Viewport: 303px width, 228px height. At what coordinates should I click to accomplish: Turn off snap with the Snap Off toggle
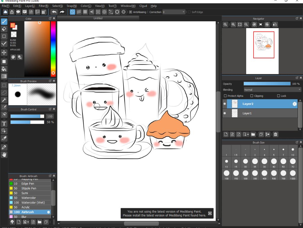coord(72,12)
